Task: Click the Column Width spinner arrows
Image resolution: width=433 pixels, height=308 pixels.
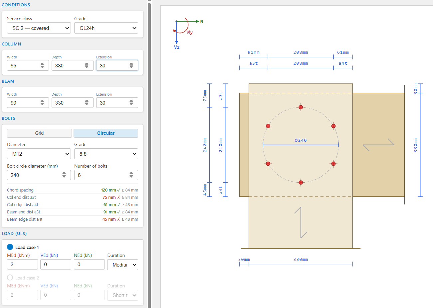Action: point(42,65)
